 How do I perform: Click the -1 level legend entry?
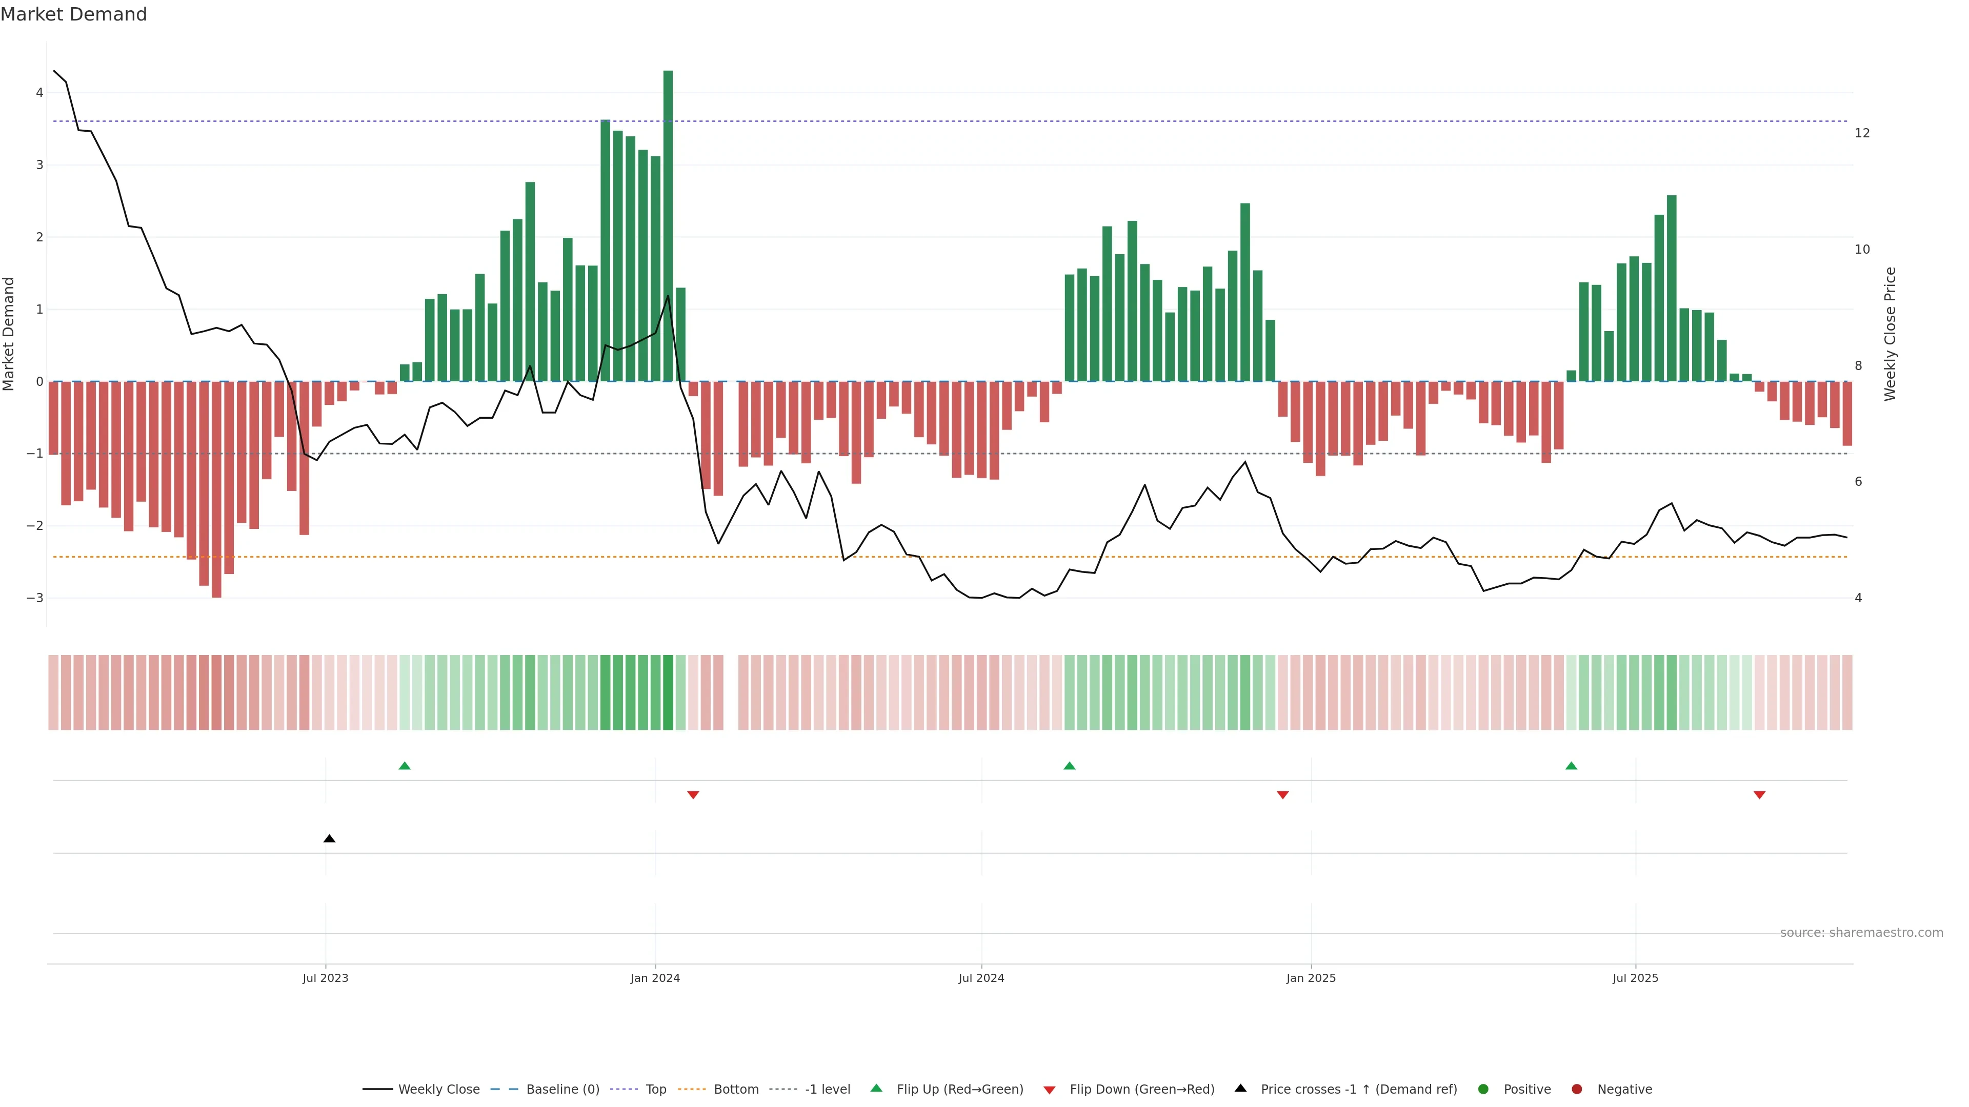pyautogui.click(x=827, y=1090)
